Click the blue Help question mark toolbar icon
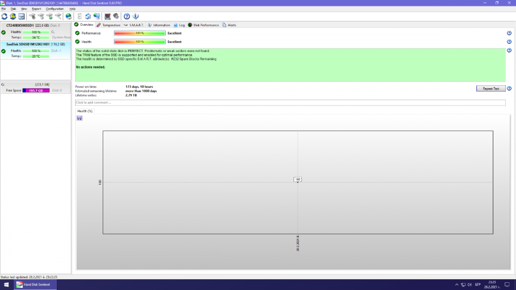The height and width of the screenshot is (290, 516). [x=127, y=16]
